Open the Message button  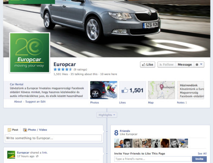[x=184, y=65]
